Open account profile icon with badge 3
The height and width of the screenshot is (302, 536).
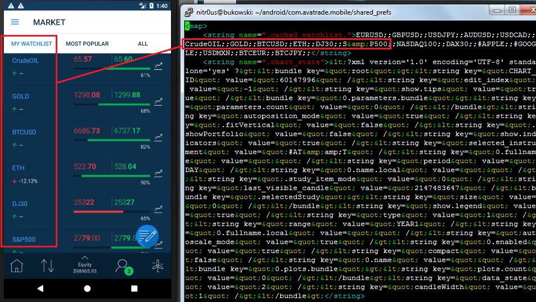[123, 267]
